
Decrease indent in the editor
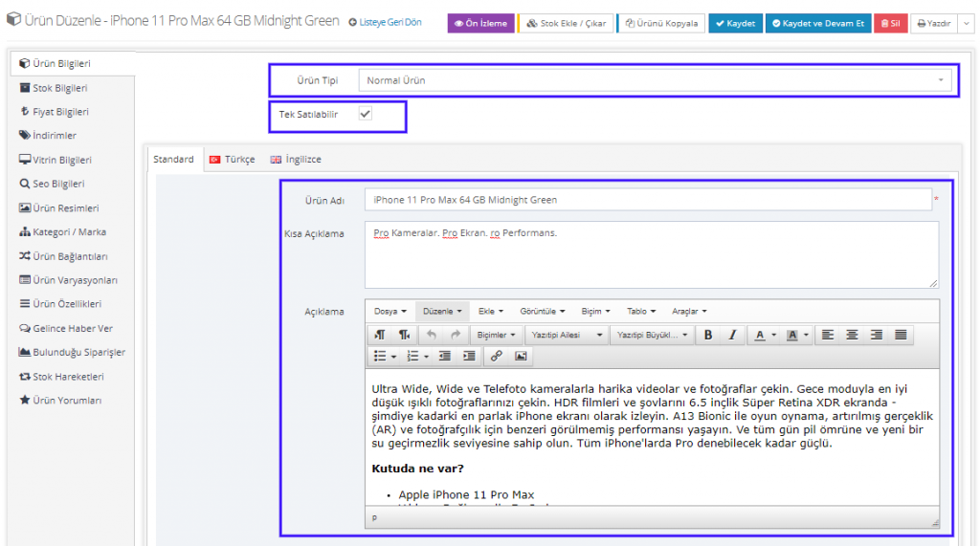[445, 356]
